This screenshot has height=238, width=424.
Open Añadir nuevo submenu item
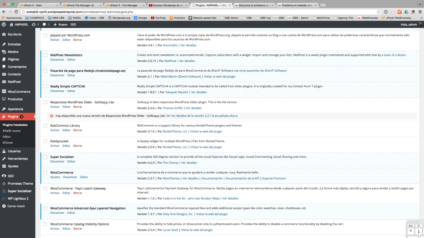(x=12, y=131)
